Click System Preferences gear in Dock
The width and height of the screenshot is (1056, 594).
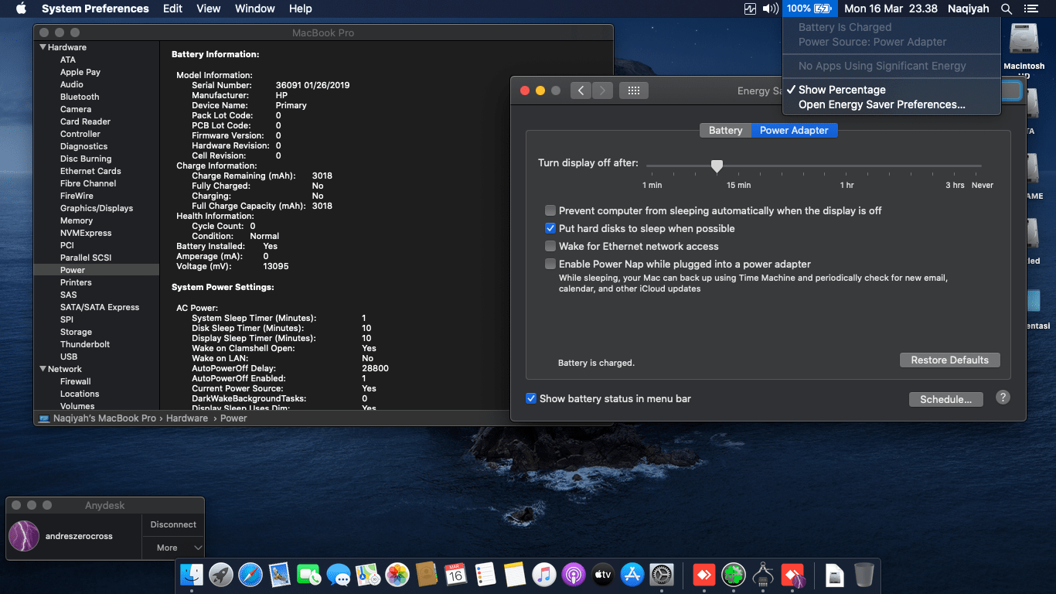pyautogui.click(x=662, y=575)
